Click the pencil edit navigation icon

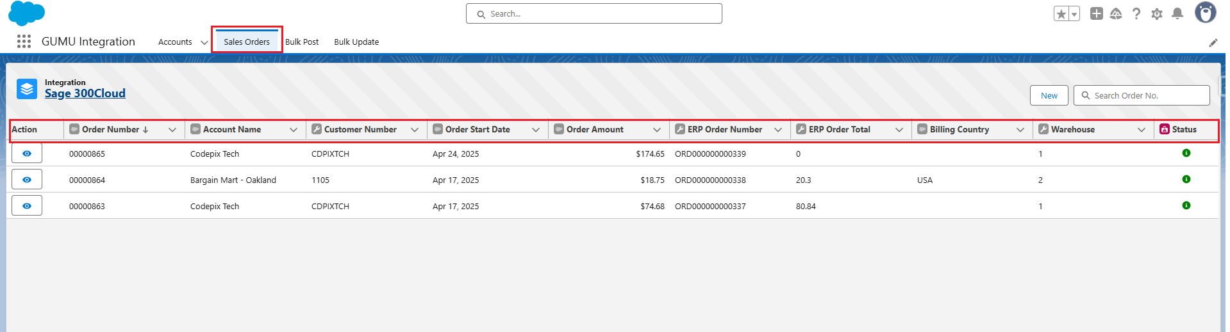pos(1213,43)
